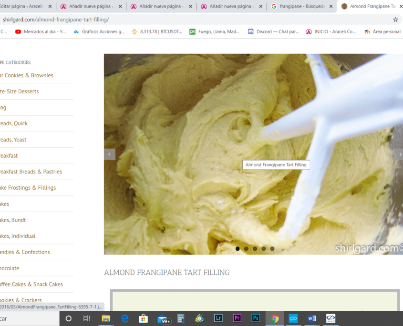Image resolution: width=403 pixels, height=326 pixels.
Task: Close the Editar página ‹ Araceli tab
Action: pyautogui.click(x=50, y=6)
